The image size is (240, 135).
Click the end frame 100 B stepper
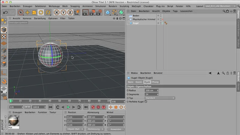coord(45,107)
